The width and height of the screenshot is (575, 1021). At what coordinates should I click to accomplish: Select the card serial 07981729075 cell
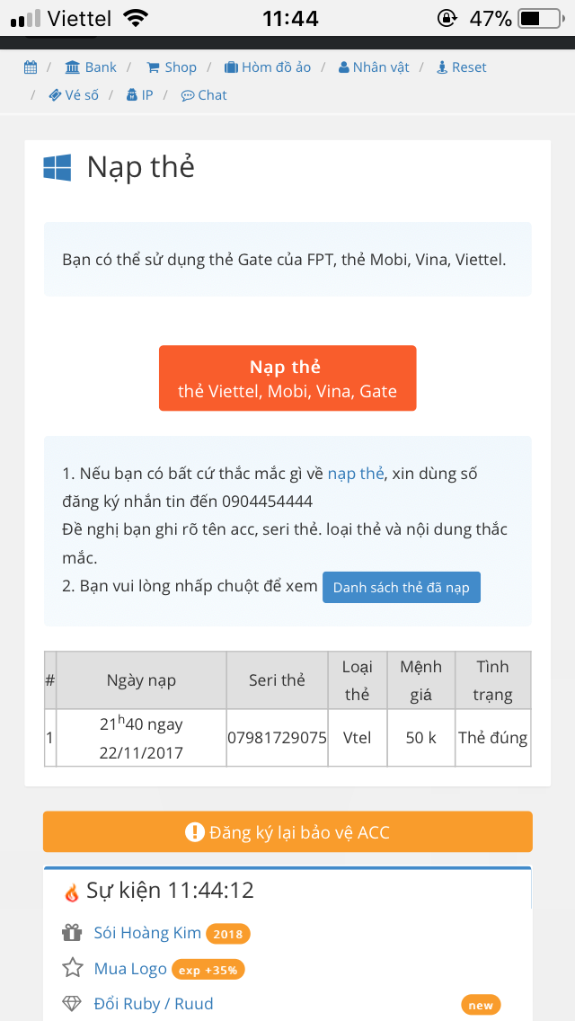(277, 738)
